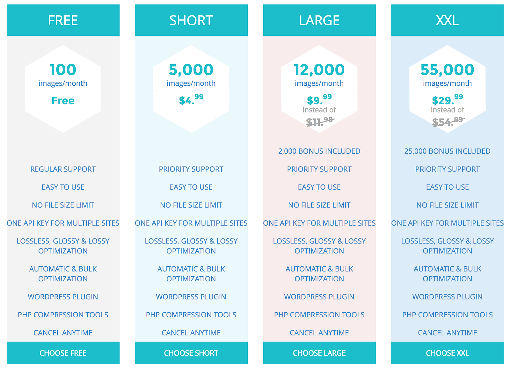Choose the CHOOSE XXL plan button
Viewport: 510px width, 369px height.
[448, 353]
